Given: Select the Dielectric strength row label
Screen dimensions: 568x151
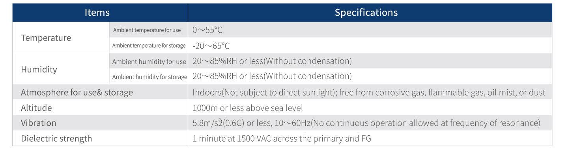Looking at the screenshot, I should tap(56, 138).
